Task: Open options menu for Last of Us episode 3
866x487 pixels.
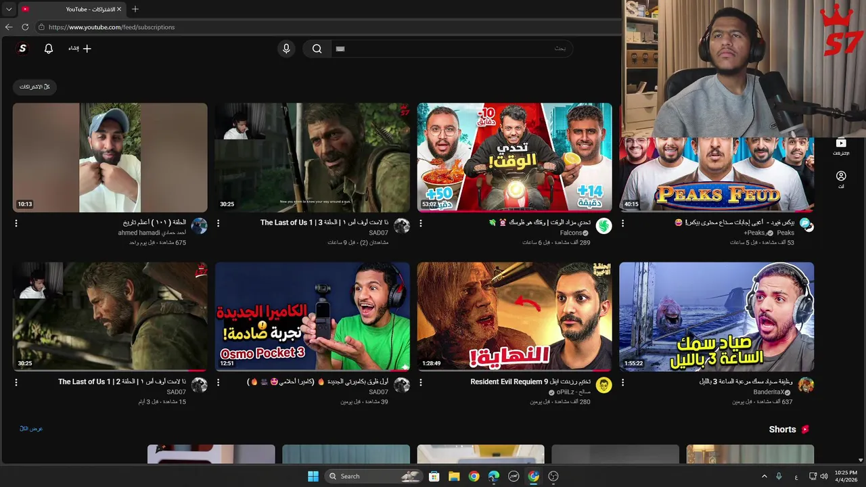Action: 218,223
